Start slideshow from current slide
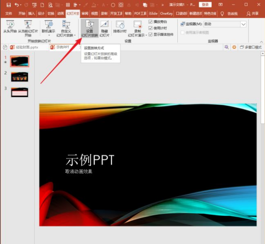The width and height of the screenshot is (265, 244). tap(28, 25)
